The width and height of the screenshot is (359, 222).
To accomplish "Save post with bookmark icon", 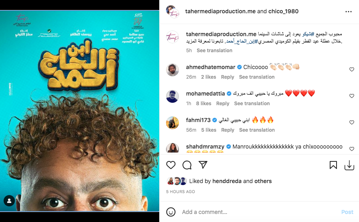I will tap(333, 165).
